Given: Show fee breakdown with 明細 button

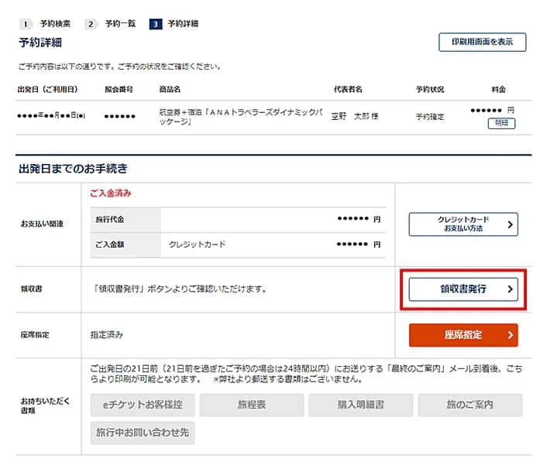Looking at the screenshot, I should (x=501, y=123).
